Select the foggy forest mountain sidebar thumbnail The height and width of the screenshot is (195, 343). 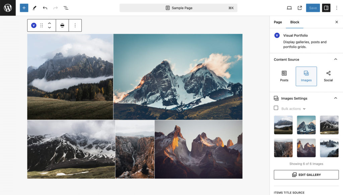pyautogui.click(x=283, y=125)
